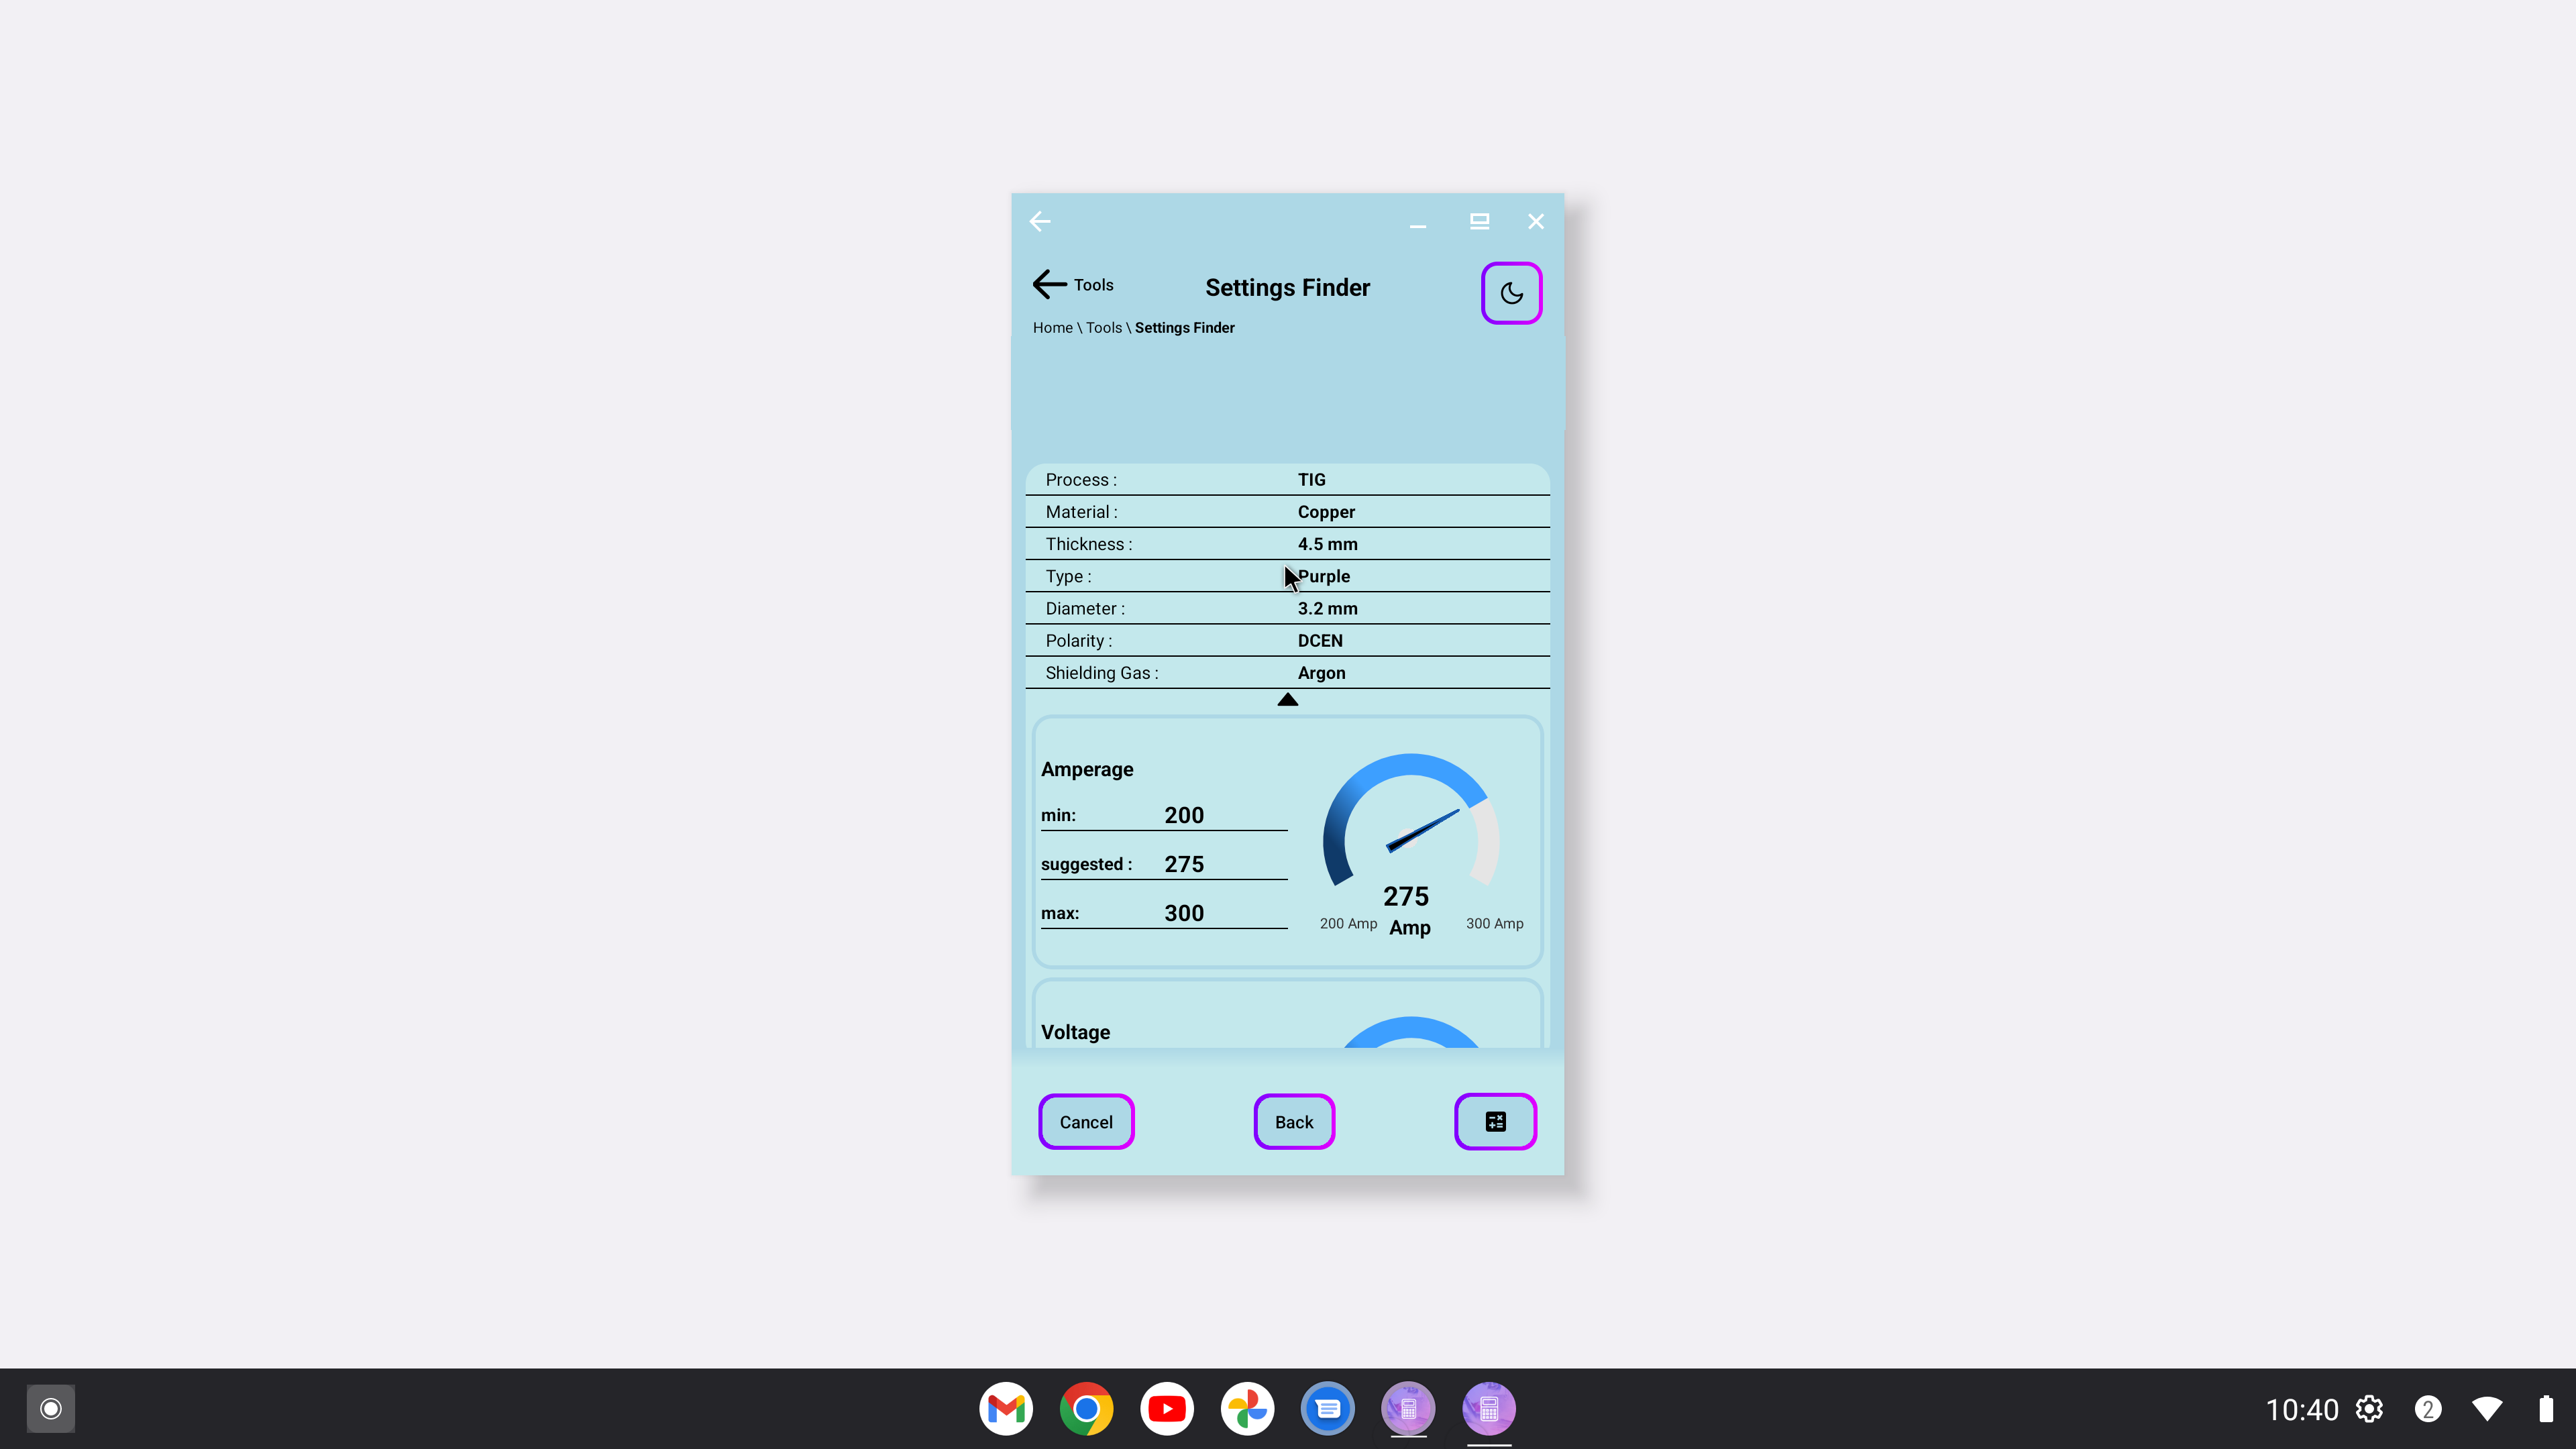Click the 10:40 clock in the tray

pos(2302,1410)
